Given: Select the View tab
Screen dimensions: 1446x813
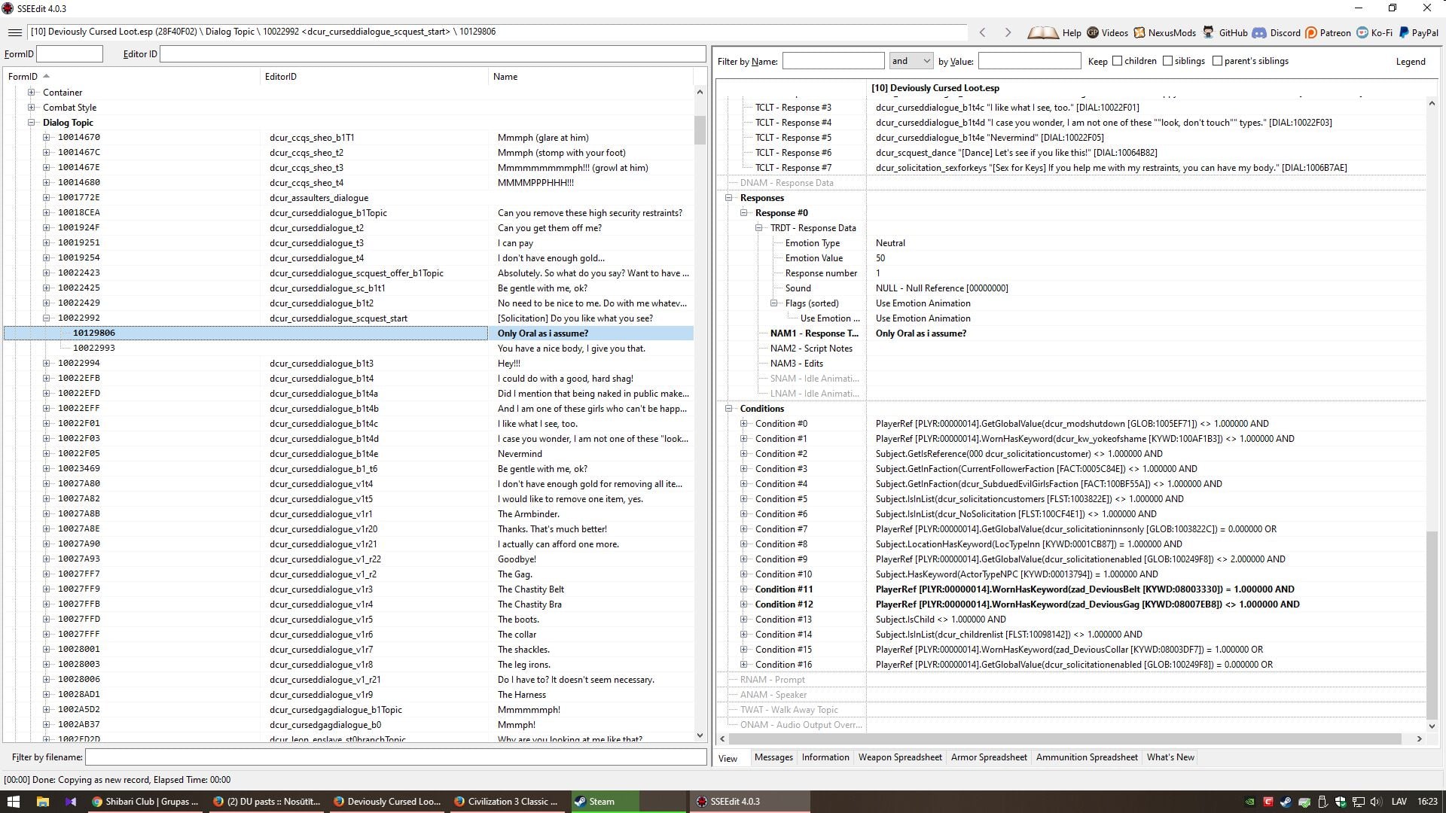Looking at the screenshot, I should 728,758.
